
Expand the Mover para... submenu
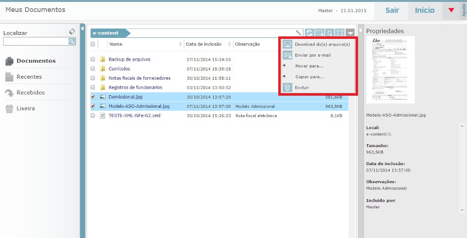(309, 66)
